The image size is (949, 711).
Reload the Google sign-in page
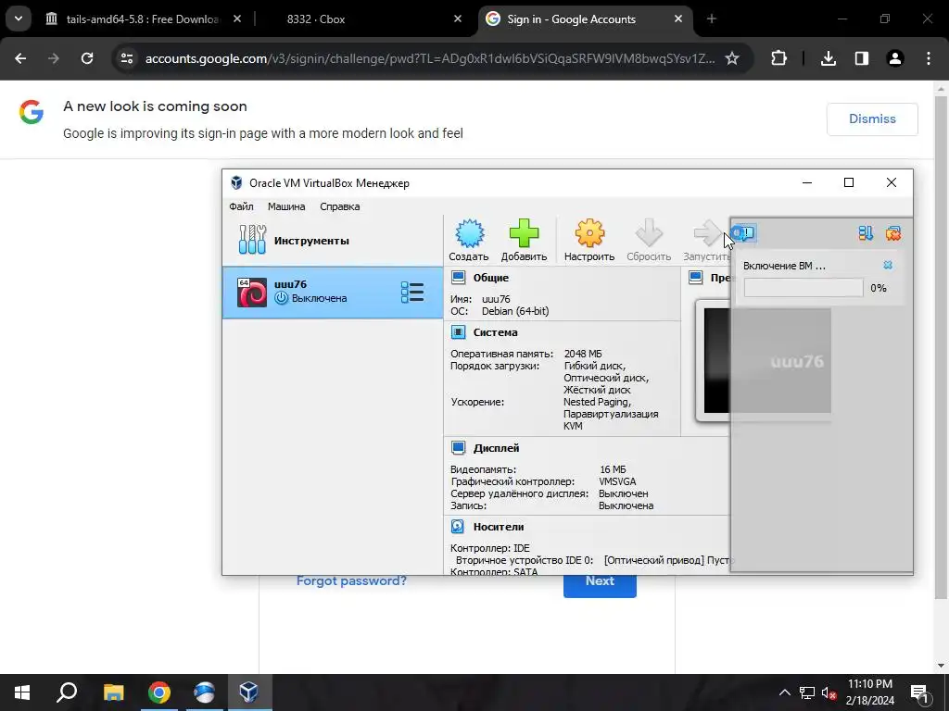[x=87, y=58]
